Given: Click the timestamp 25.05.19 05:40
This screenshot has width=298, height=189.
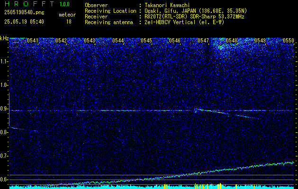Looking at the screenshot, I should 24,22.
